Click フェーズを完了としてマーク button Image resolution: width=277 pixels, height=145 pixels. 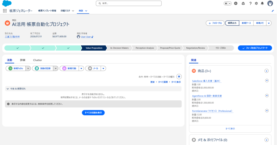[255, 48]
